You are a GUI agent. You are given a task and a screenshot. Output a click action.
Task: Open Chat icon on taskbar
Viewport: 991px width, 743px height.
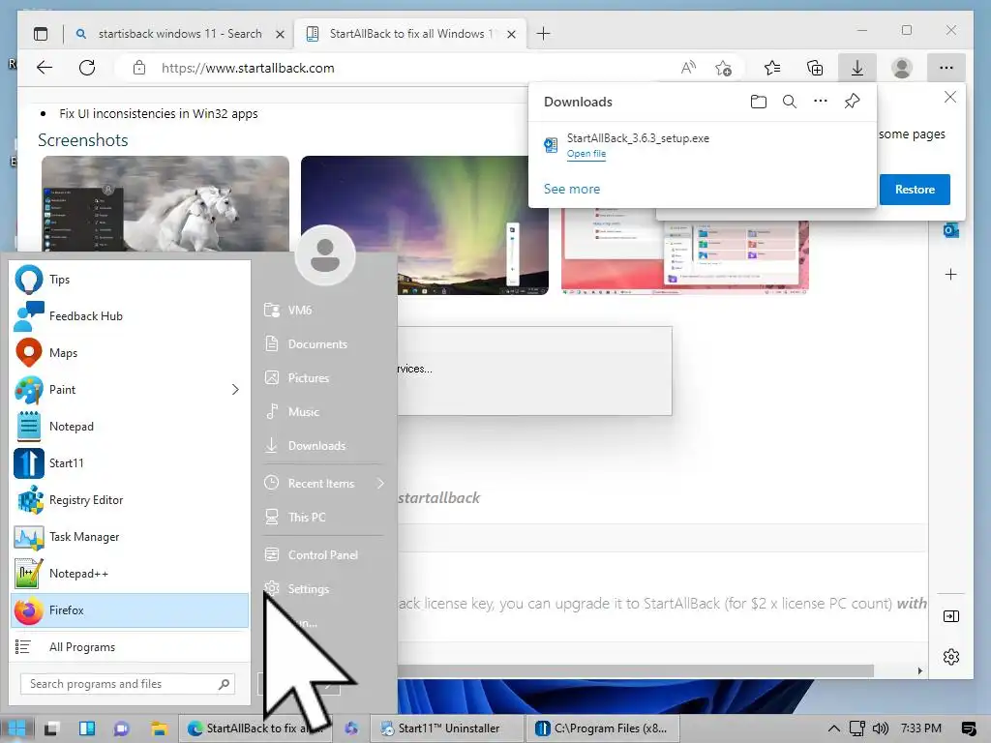[x=121, y=728]
